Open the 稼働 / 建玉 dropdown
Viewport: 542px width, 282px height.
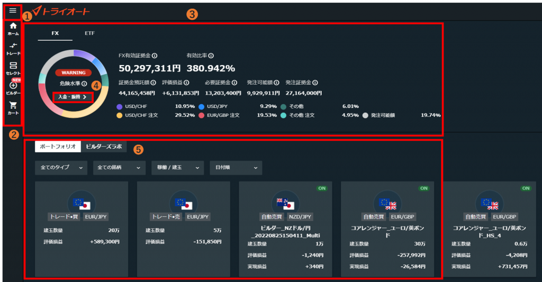(x=178, y=168)
